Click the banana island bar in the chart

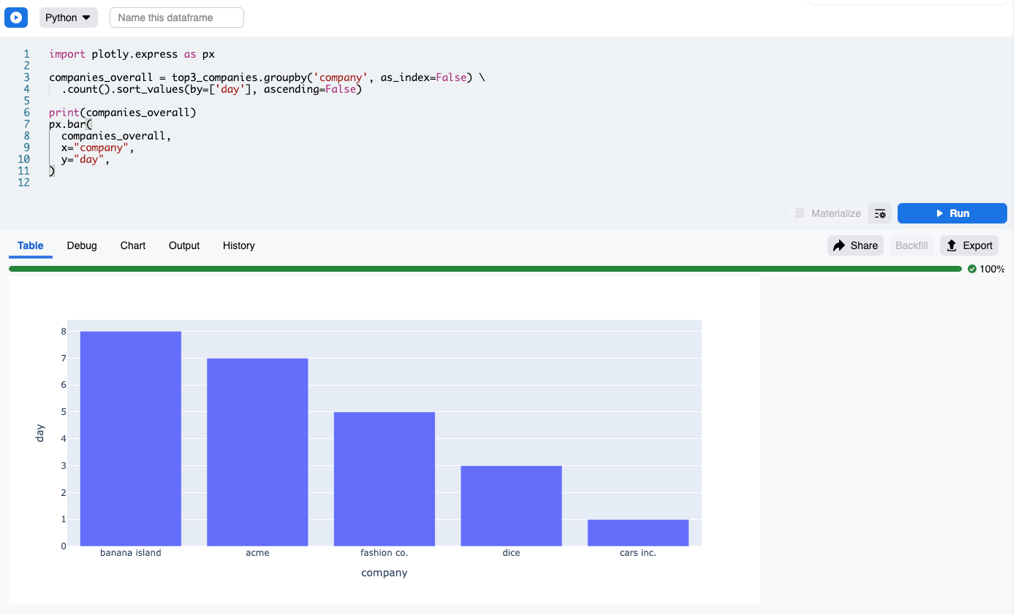(x=130, y=438)
